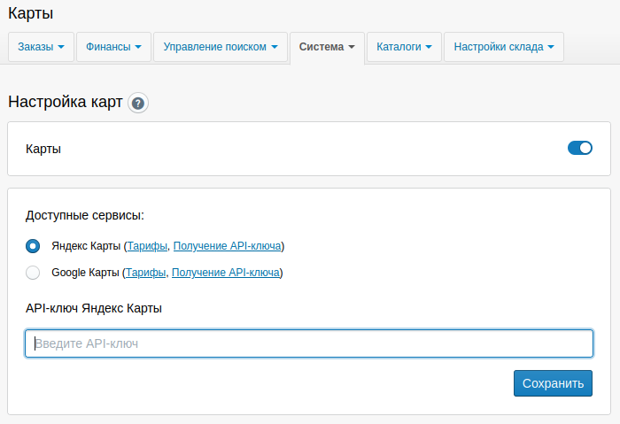The height and width of the screenshot is (424, 620).
Task: Click the Сохранить button
Action: click(x=553, y=383)
